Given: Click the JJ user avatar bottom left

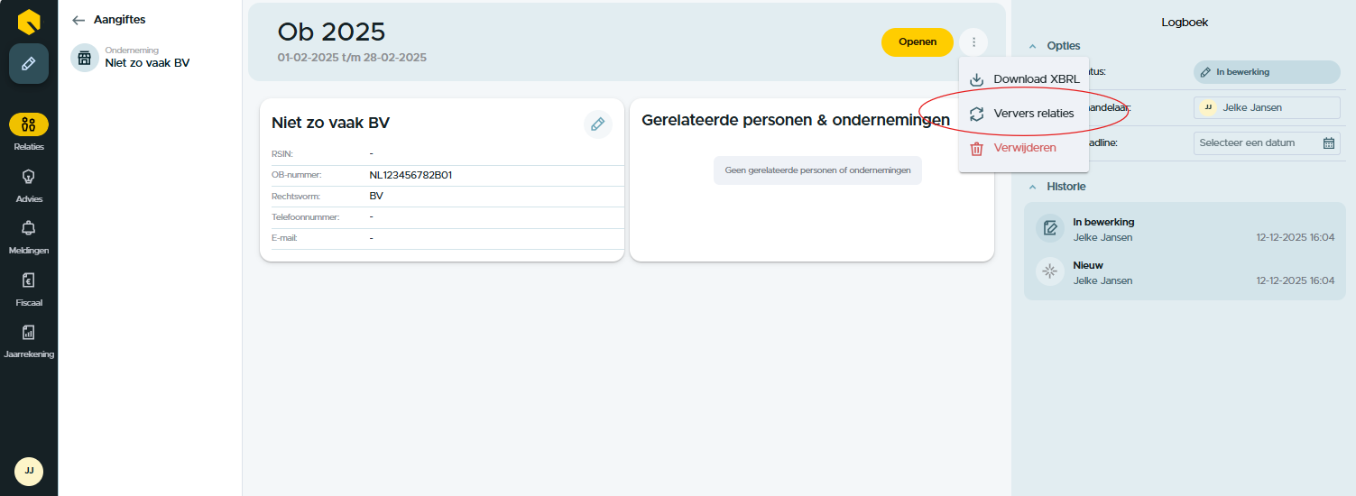Looking at the screenshot, I should pyautogui.click(x=29, y=471).
